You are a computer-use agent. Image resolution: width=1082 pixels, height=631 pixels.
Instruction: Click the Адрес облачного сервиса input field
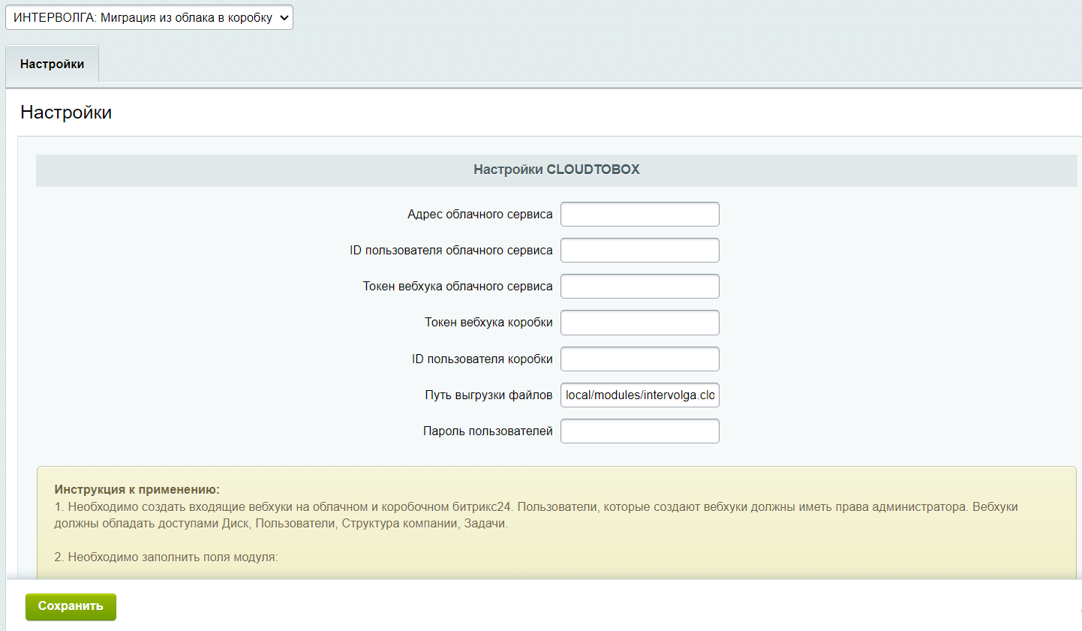(639, 215)
